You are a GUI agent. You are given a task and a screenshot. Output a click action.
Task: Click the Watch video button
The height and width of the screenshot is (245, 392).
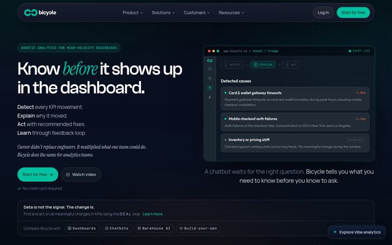[x=81, y=175]
